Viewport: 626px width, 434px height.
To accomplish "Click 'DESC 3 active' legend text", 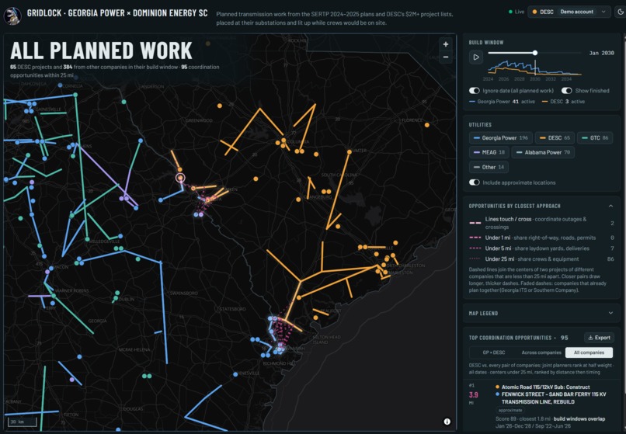I will pyautogui.click(x=563, y=102).
